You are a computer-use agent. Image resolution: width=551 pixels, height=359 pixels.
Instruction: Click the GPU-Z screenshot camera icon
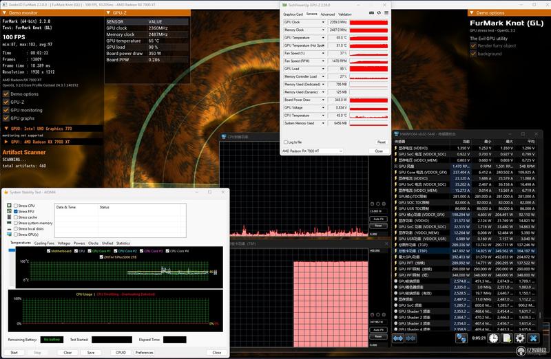point(371,13)
